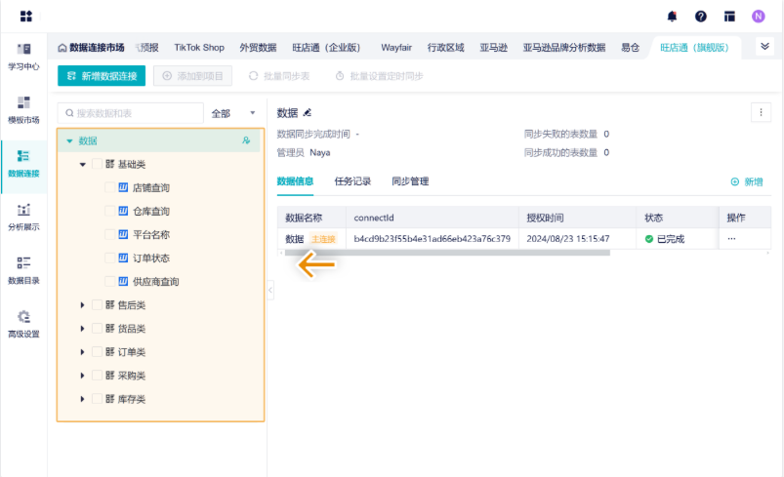Screen dimensions: 784x477
Task: Focus the 搜索数据和表 search field
Action: (x=131, y=113)
